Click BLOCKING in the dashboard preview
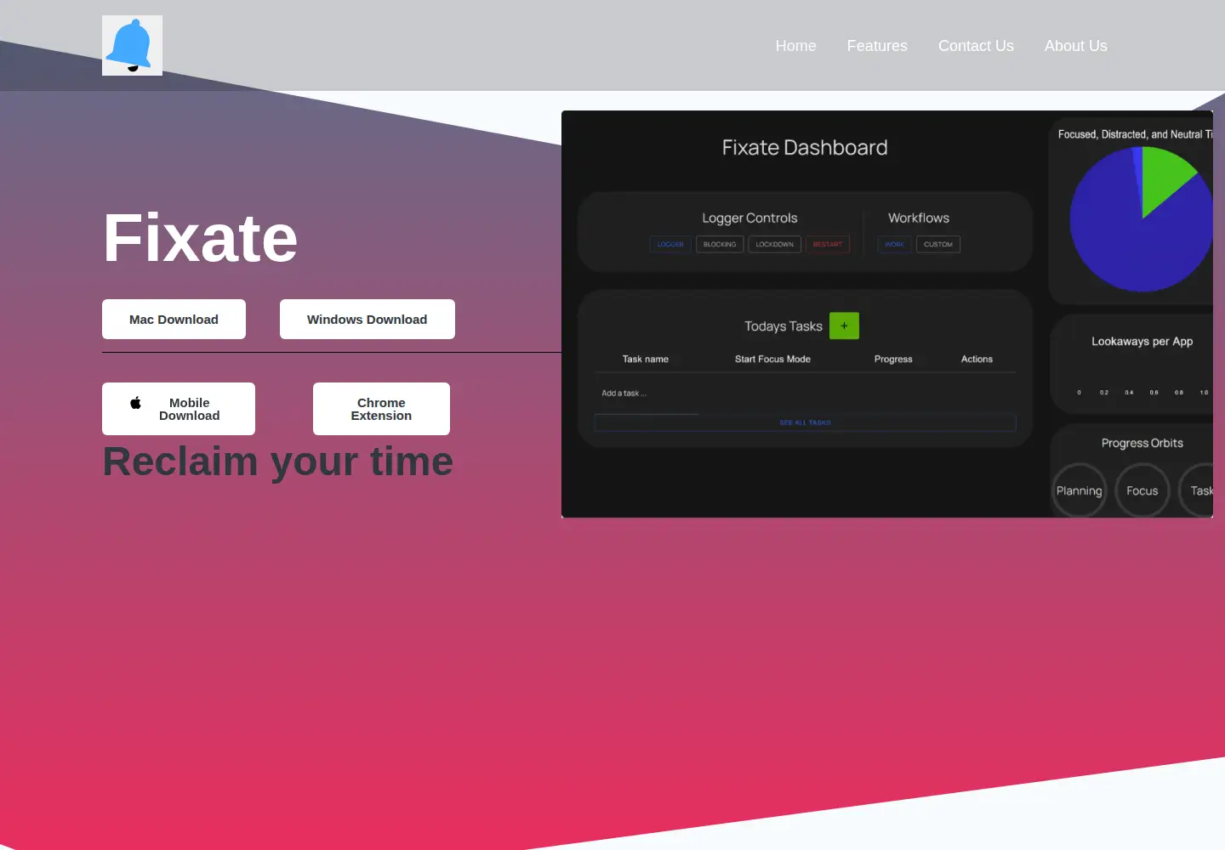The width and height of the screenshot is (1225, 850). [720, 245]
